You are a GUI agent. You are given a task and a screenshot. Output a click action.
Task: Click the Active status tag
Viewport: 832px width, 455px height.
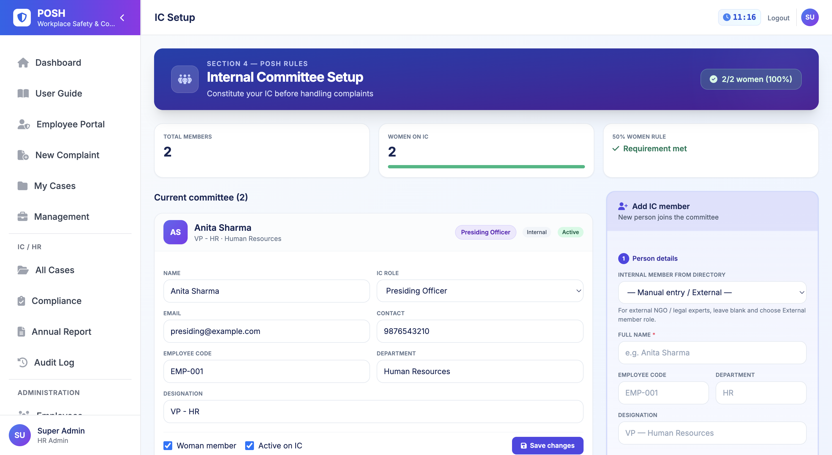coord(570,232)
